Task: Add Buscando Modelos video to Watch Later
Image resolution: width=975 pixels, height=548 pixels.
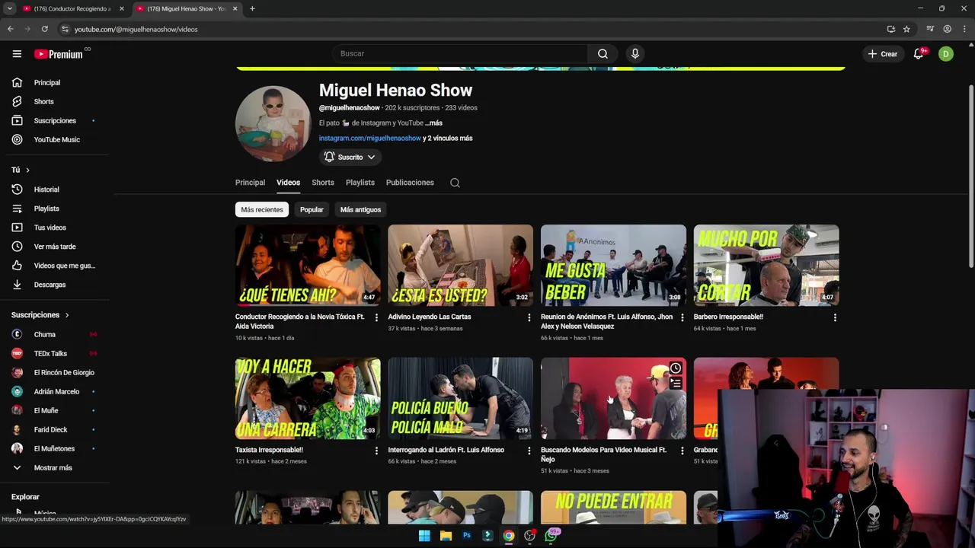Action: coord(676,368)
